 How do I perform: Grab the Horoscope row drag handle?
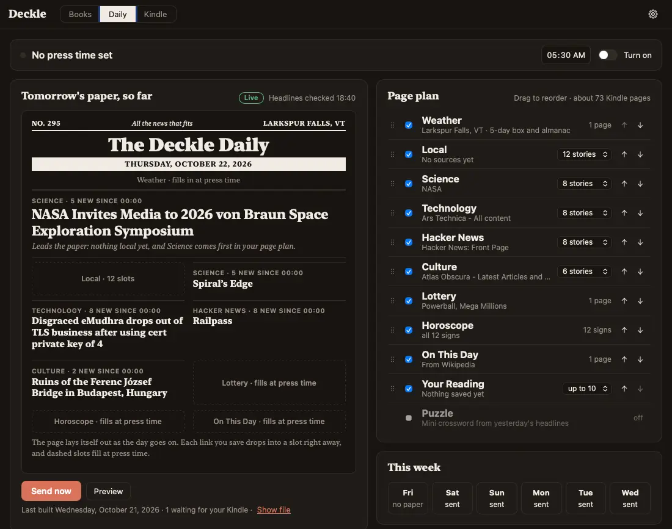coord(392,330)
